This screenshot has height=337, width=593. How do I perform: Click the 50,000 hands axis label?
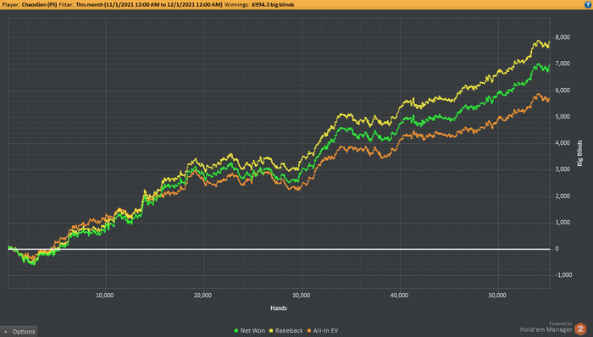497,295
